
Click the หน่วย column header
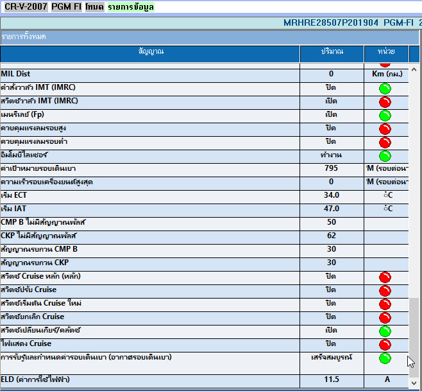[x=386, y=54]
